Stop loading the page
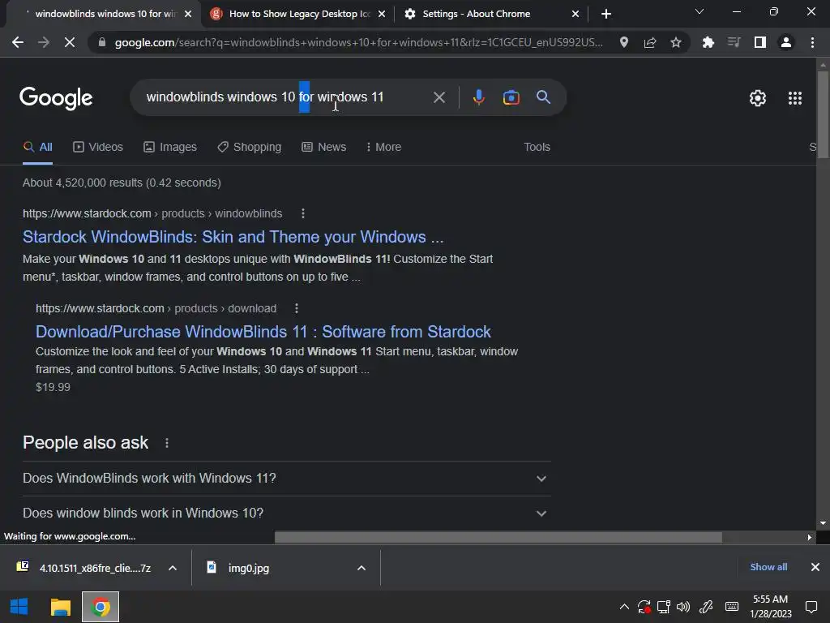The image size is (830, 623). (x=70, y=42)
